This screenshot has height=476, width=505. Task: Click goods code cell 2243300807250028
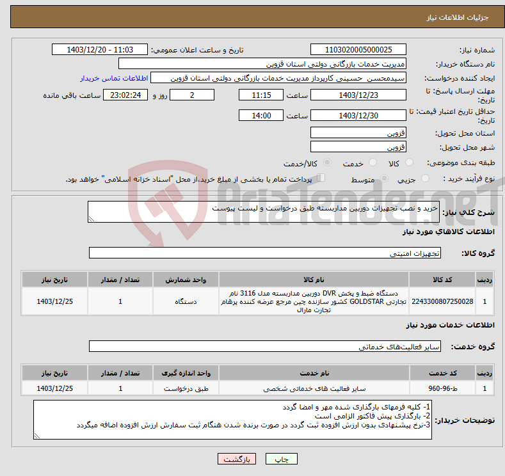pos(442,301)
